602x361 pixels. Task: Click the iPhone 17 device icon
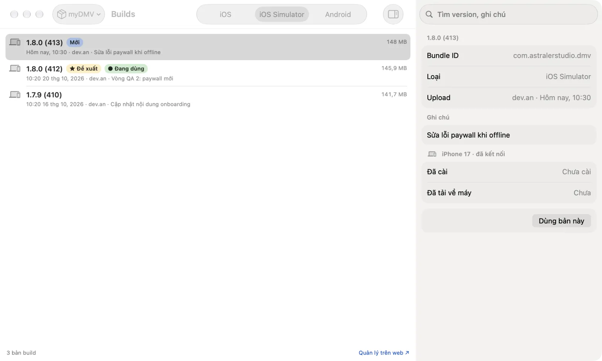click(x=432, y=154)
